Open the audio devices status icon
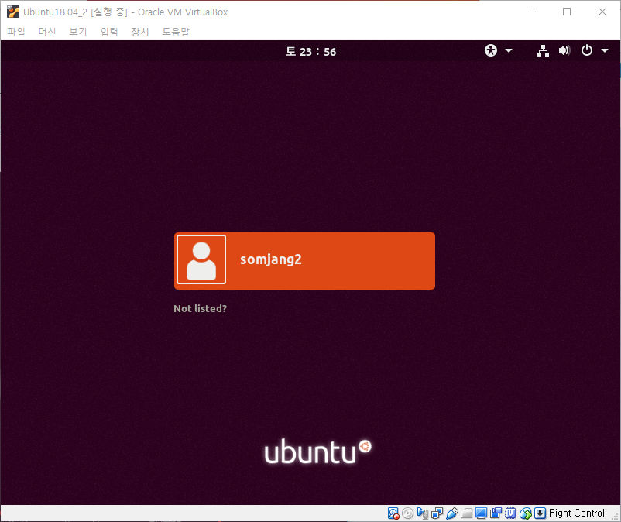 pos(422,513)
